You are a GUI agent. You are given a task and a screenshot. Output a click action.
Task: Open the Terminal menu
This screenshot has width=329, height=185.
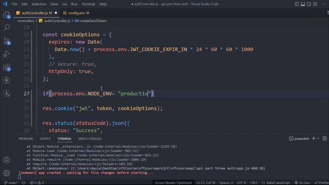click(88, 4)
